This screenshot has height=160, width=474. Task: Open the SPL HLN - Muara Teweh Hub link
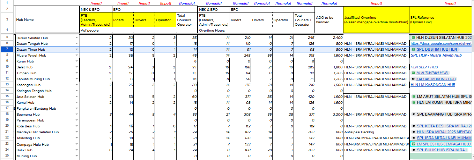click(x=436, y=56)
